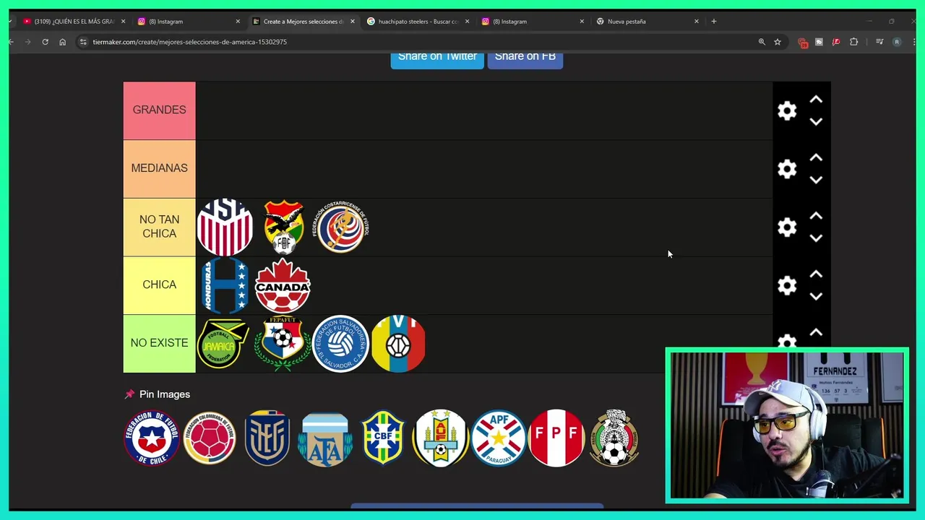Click the NO TAN CHICA tier label
The height and width of the screenshot is (520, 925).
point(159,227)
